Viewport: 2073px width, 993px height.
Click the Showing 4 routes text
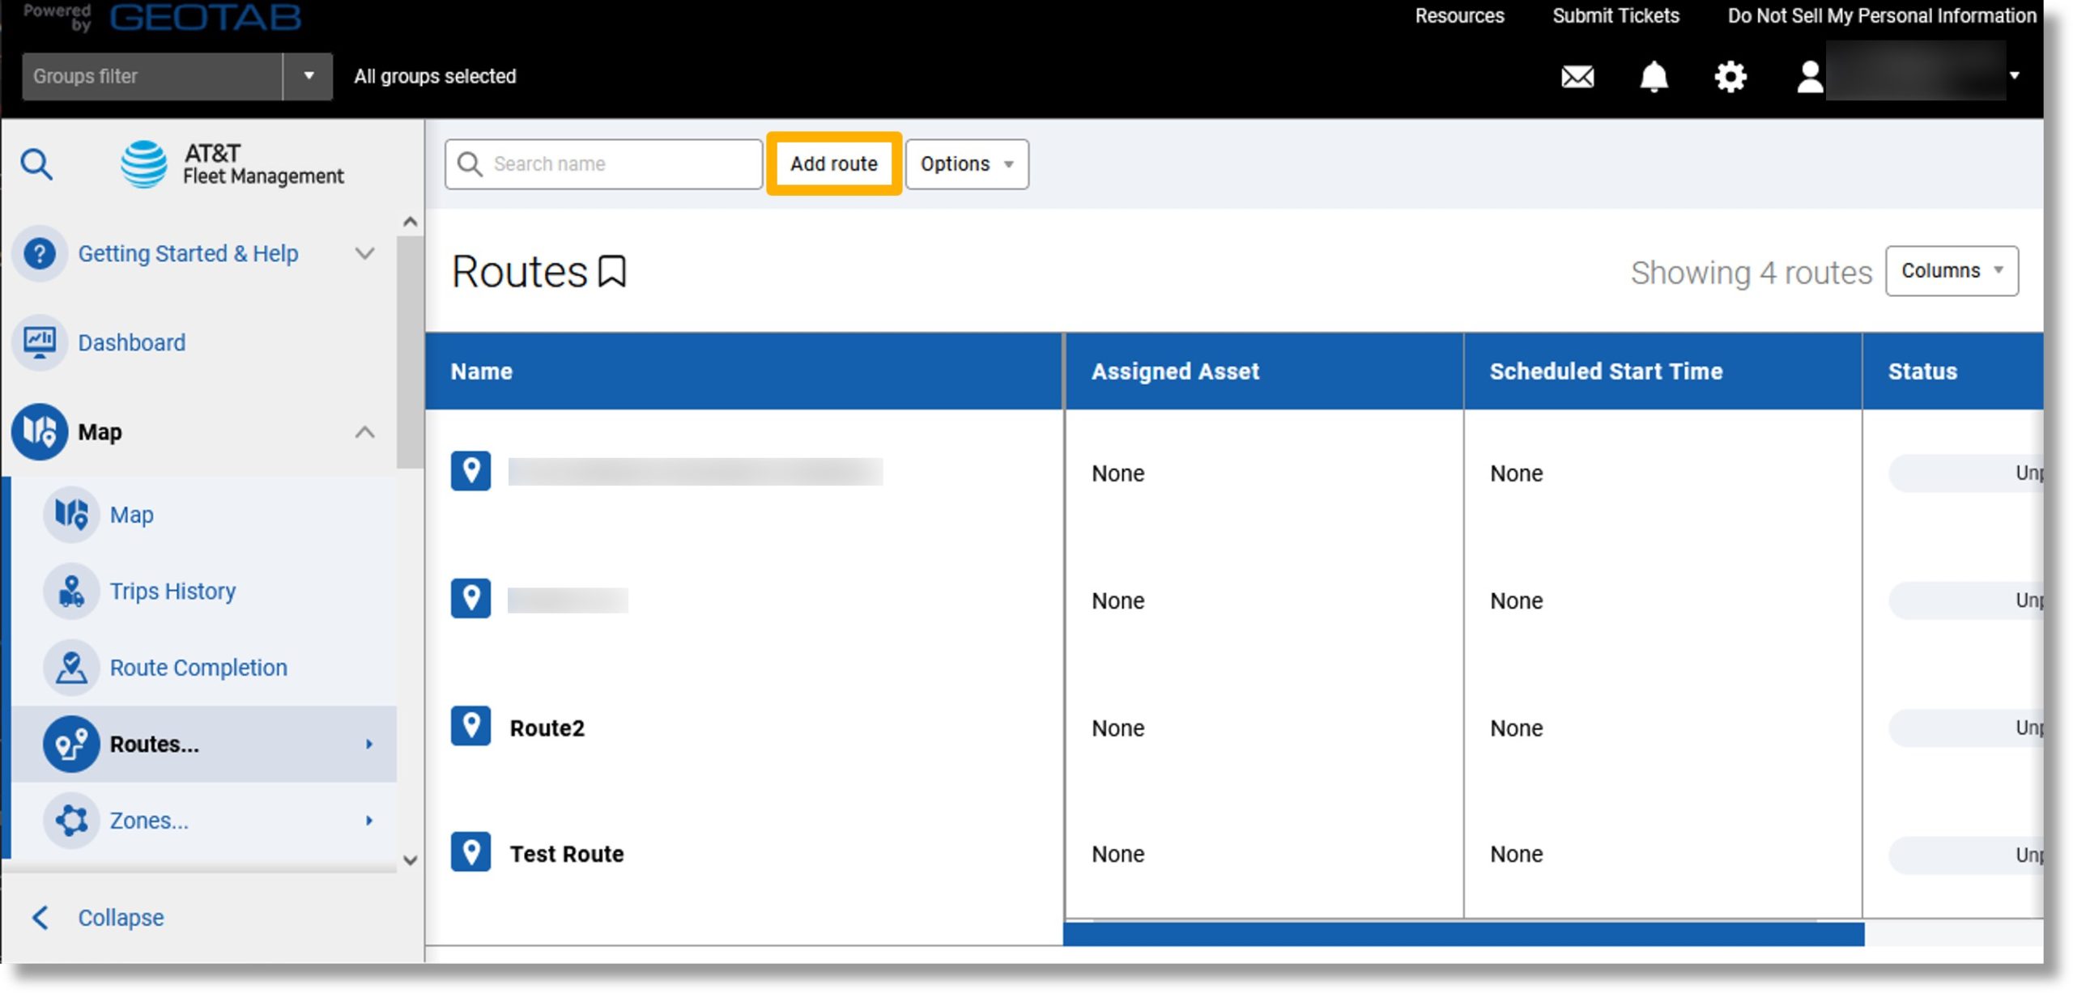coord(1751,273)
